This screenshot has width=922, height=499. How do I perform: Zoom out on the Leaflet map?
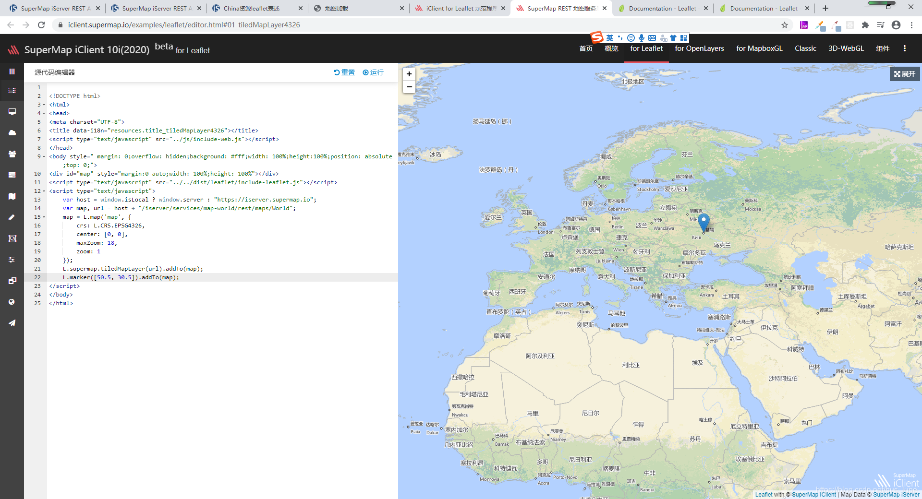(409, 87)
